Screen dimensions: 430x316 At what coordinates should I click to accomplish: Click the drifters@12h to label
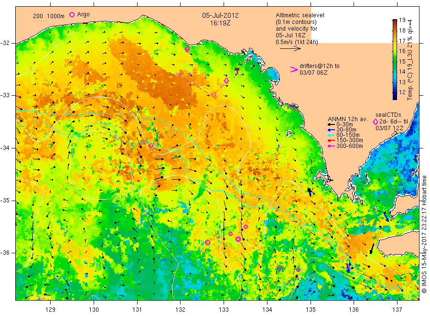click(x=320, y=66)
